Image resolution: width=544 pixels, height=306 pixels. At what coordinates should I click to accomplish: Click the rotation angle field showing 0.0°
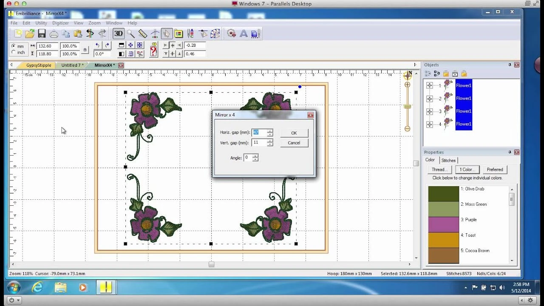point(102,54)
